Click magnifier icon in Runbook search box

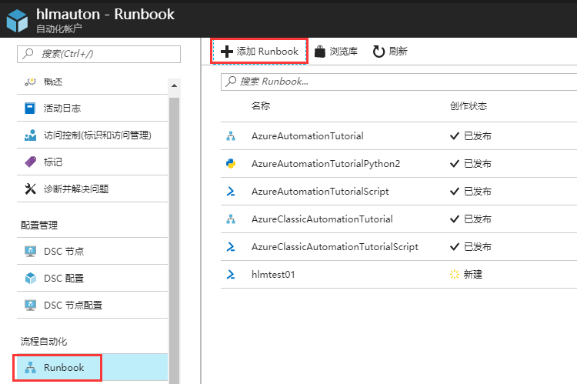(231, 82)
